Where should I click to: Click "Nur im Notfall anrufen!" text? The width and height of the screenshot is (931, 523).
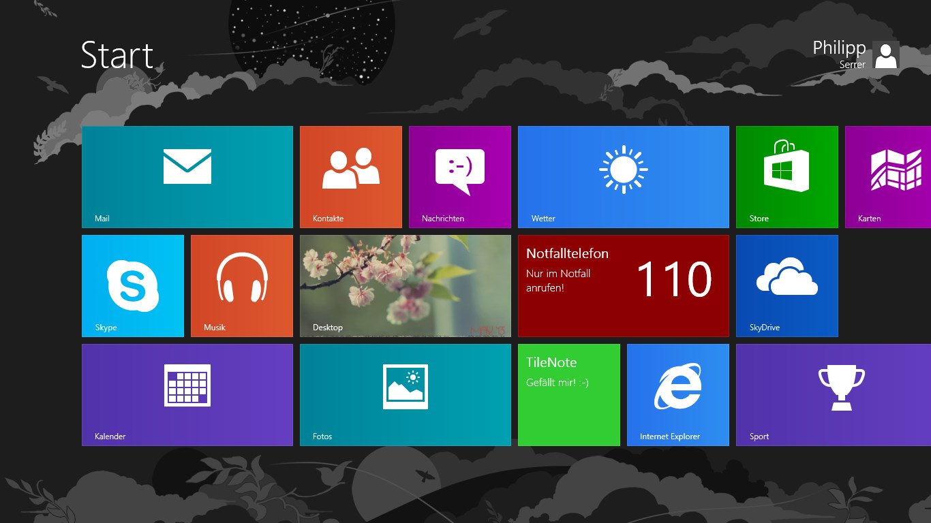[x=558, y=281]
